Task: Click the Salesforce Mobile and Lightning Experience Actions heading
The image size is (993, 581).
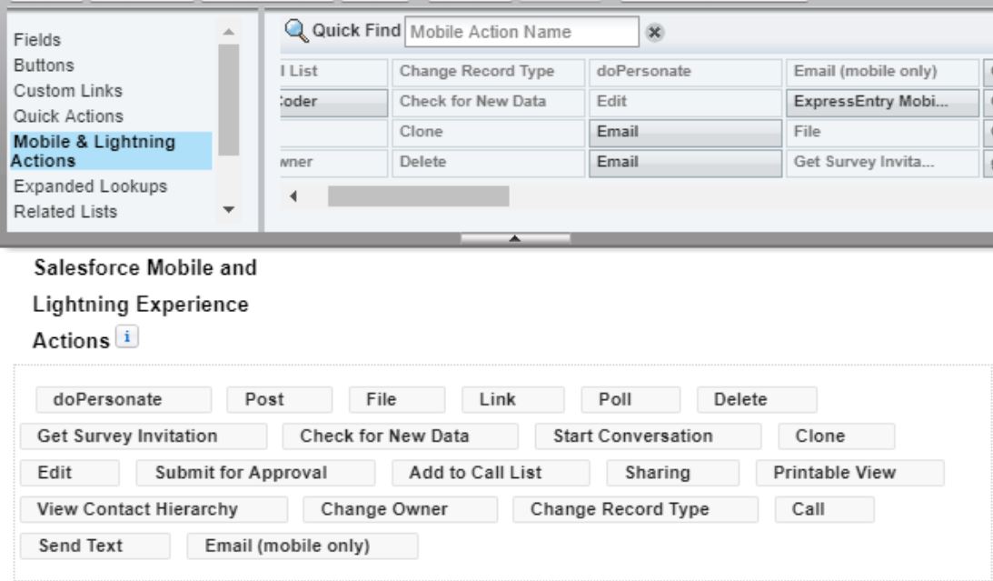Action: click(x=145, y=304)
